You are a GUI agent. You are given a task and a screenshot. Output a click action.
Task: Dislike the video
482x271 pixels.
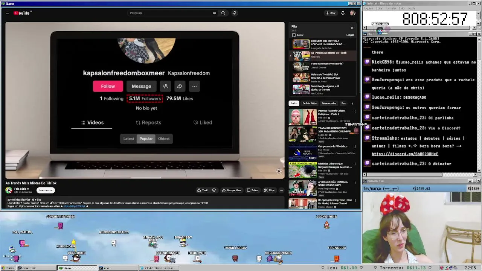coord(214,190)
